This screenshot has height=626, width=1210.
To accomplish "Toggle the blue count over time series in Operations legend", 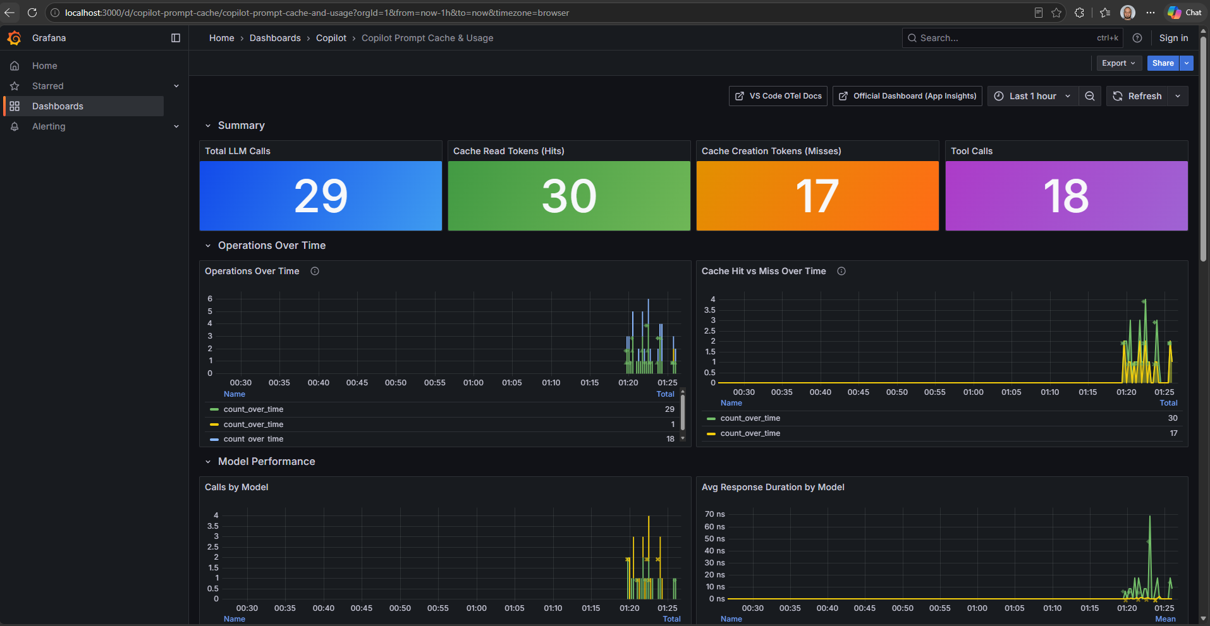I will coord(254,439).
